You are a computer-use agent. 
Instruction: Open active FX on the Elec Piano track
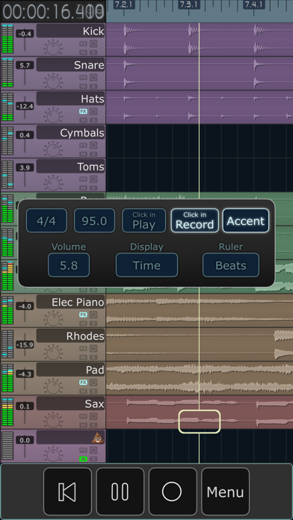[83, 315]
